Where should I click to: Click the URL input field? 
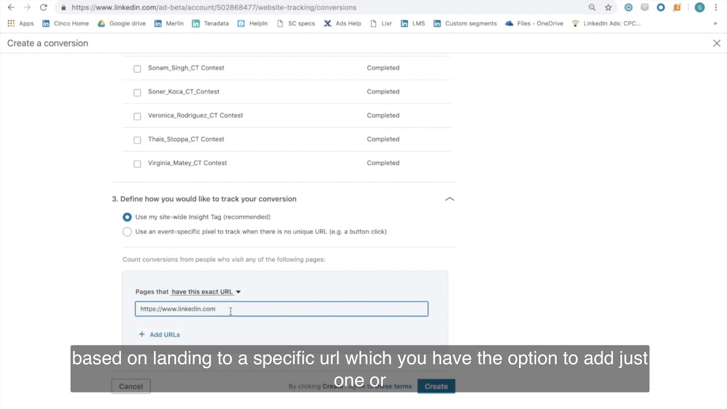pos(282,309)
